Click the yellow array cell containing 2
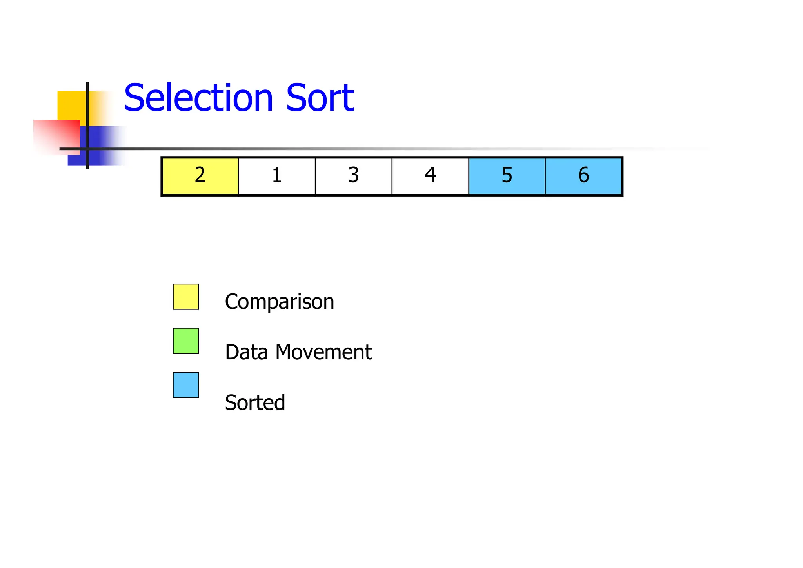This screenshot has width=803, height=568. click(200, 176)
